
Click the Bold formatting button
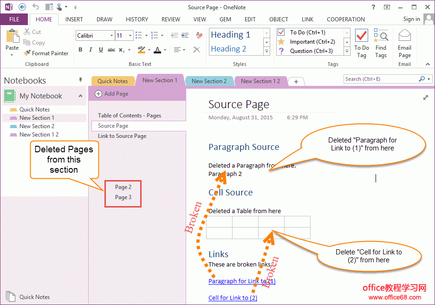80,50
